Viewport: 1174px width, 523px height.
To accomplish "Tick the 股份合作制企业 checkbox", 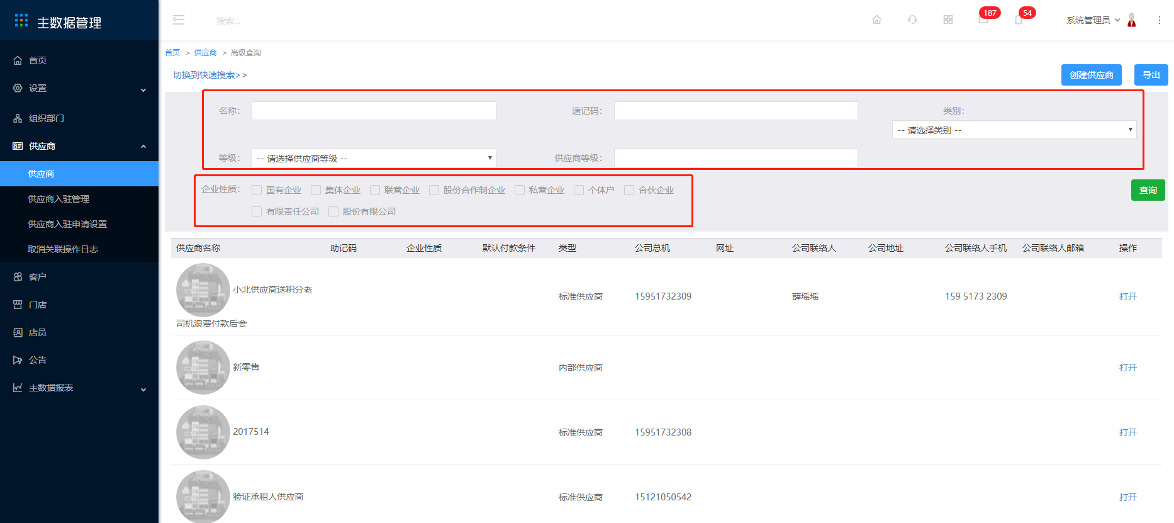I will coord(434,190).
